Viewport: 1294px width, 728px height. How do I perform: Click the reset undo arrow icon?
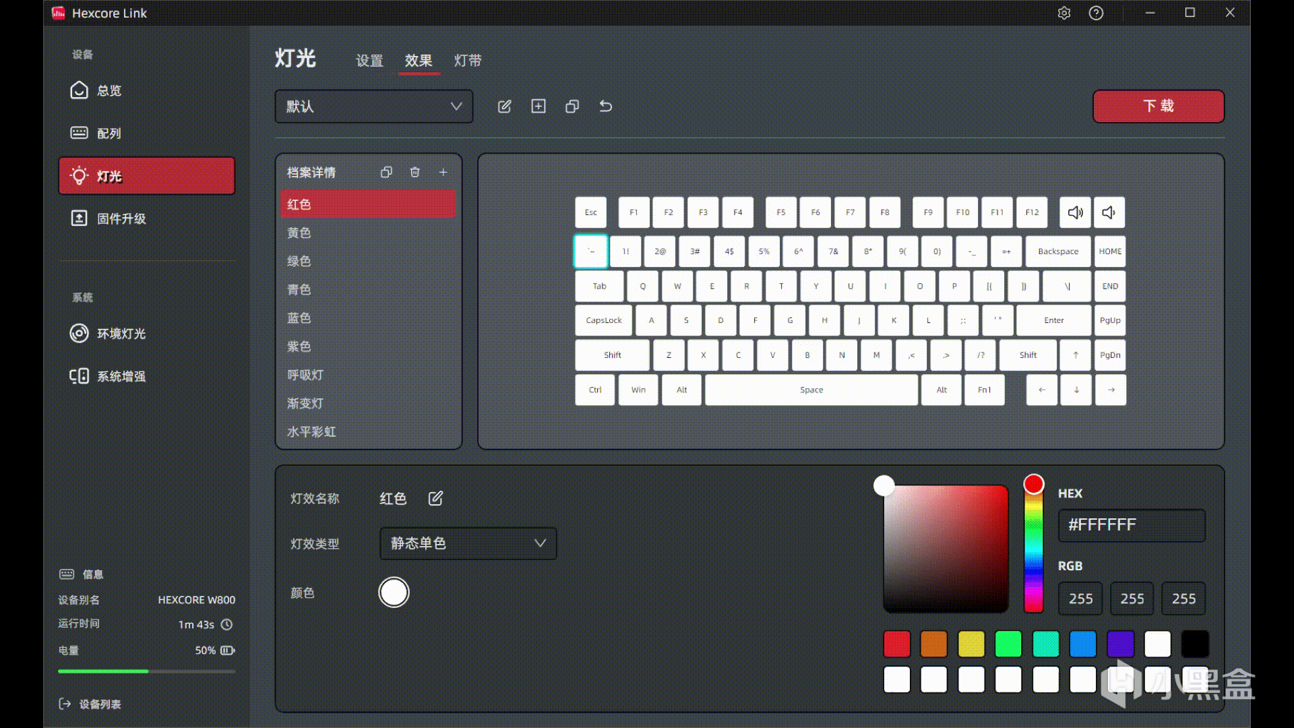pos(606,107)
